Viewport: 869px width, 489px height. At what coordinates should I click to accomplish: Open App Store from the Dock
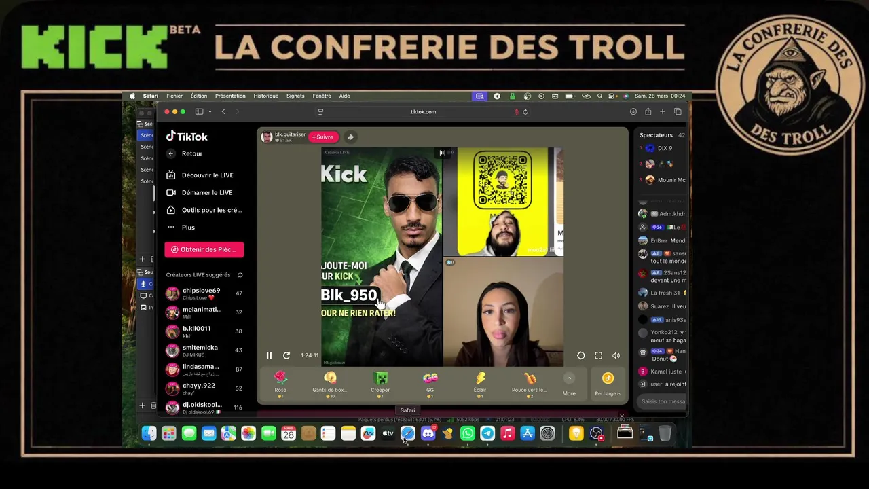pyautogui.click(x=528, y=433)
